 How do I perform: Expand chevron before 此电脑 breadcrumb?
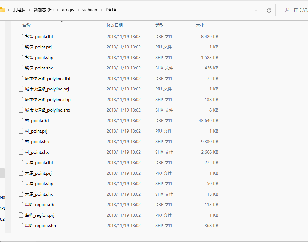[x=9, y=10]
